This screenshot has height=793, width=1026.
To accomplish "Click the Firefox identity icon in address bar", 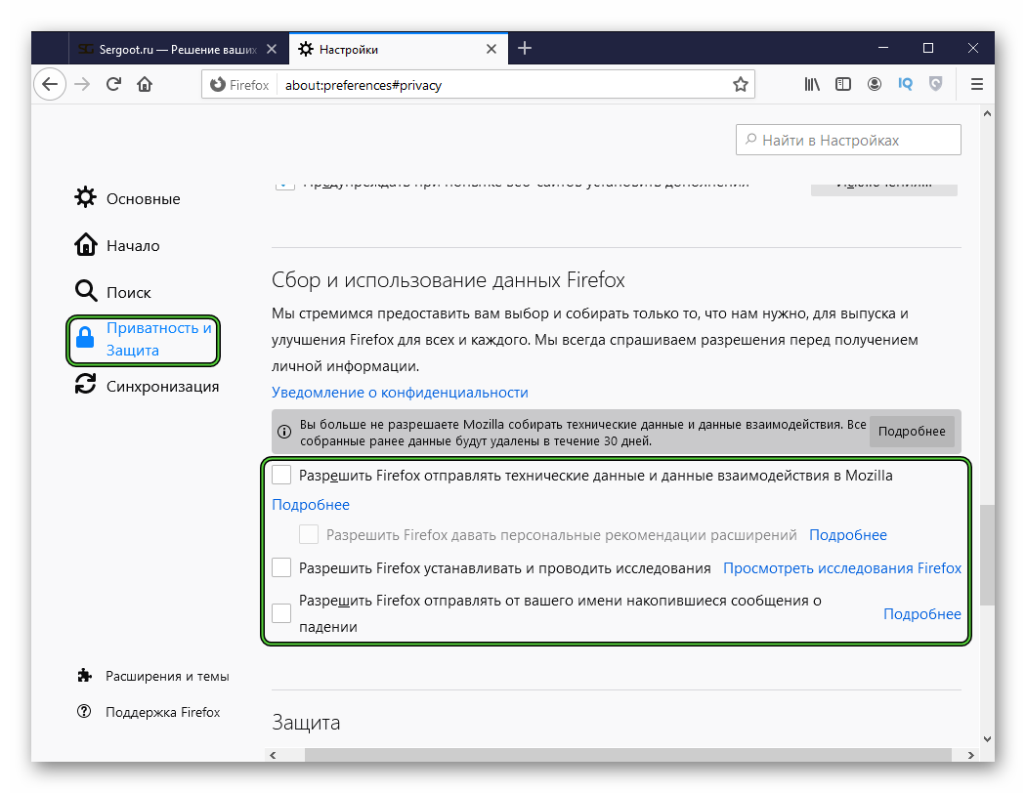I will coord(240,85).
